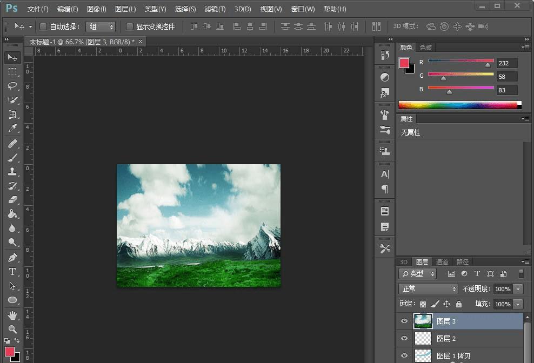Click the foreground color swatch in toolbox
This screenshot has width=534, height=363.
coord(10,352)
